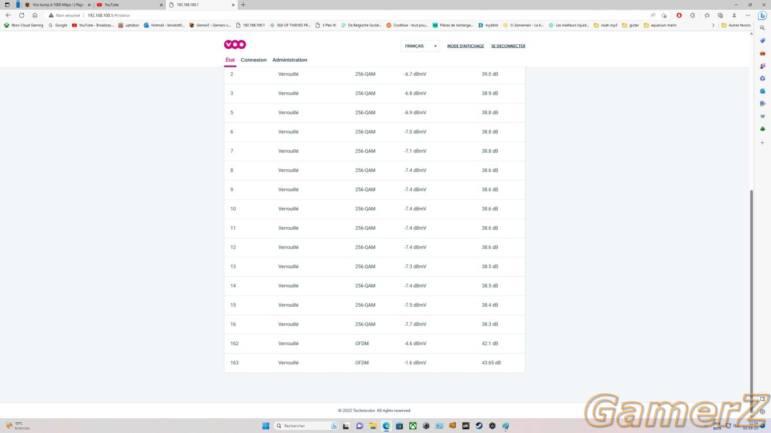This screenshot has width=771, height=433.
Task: Open the Autres favoris folder
Action: 736,25
